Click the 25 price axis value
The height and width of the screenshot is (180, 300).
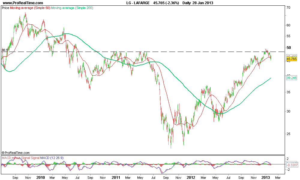[288, 134]
